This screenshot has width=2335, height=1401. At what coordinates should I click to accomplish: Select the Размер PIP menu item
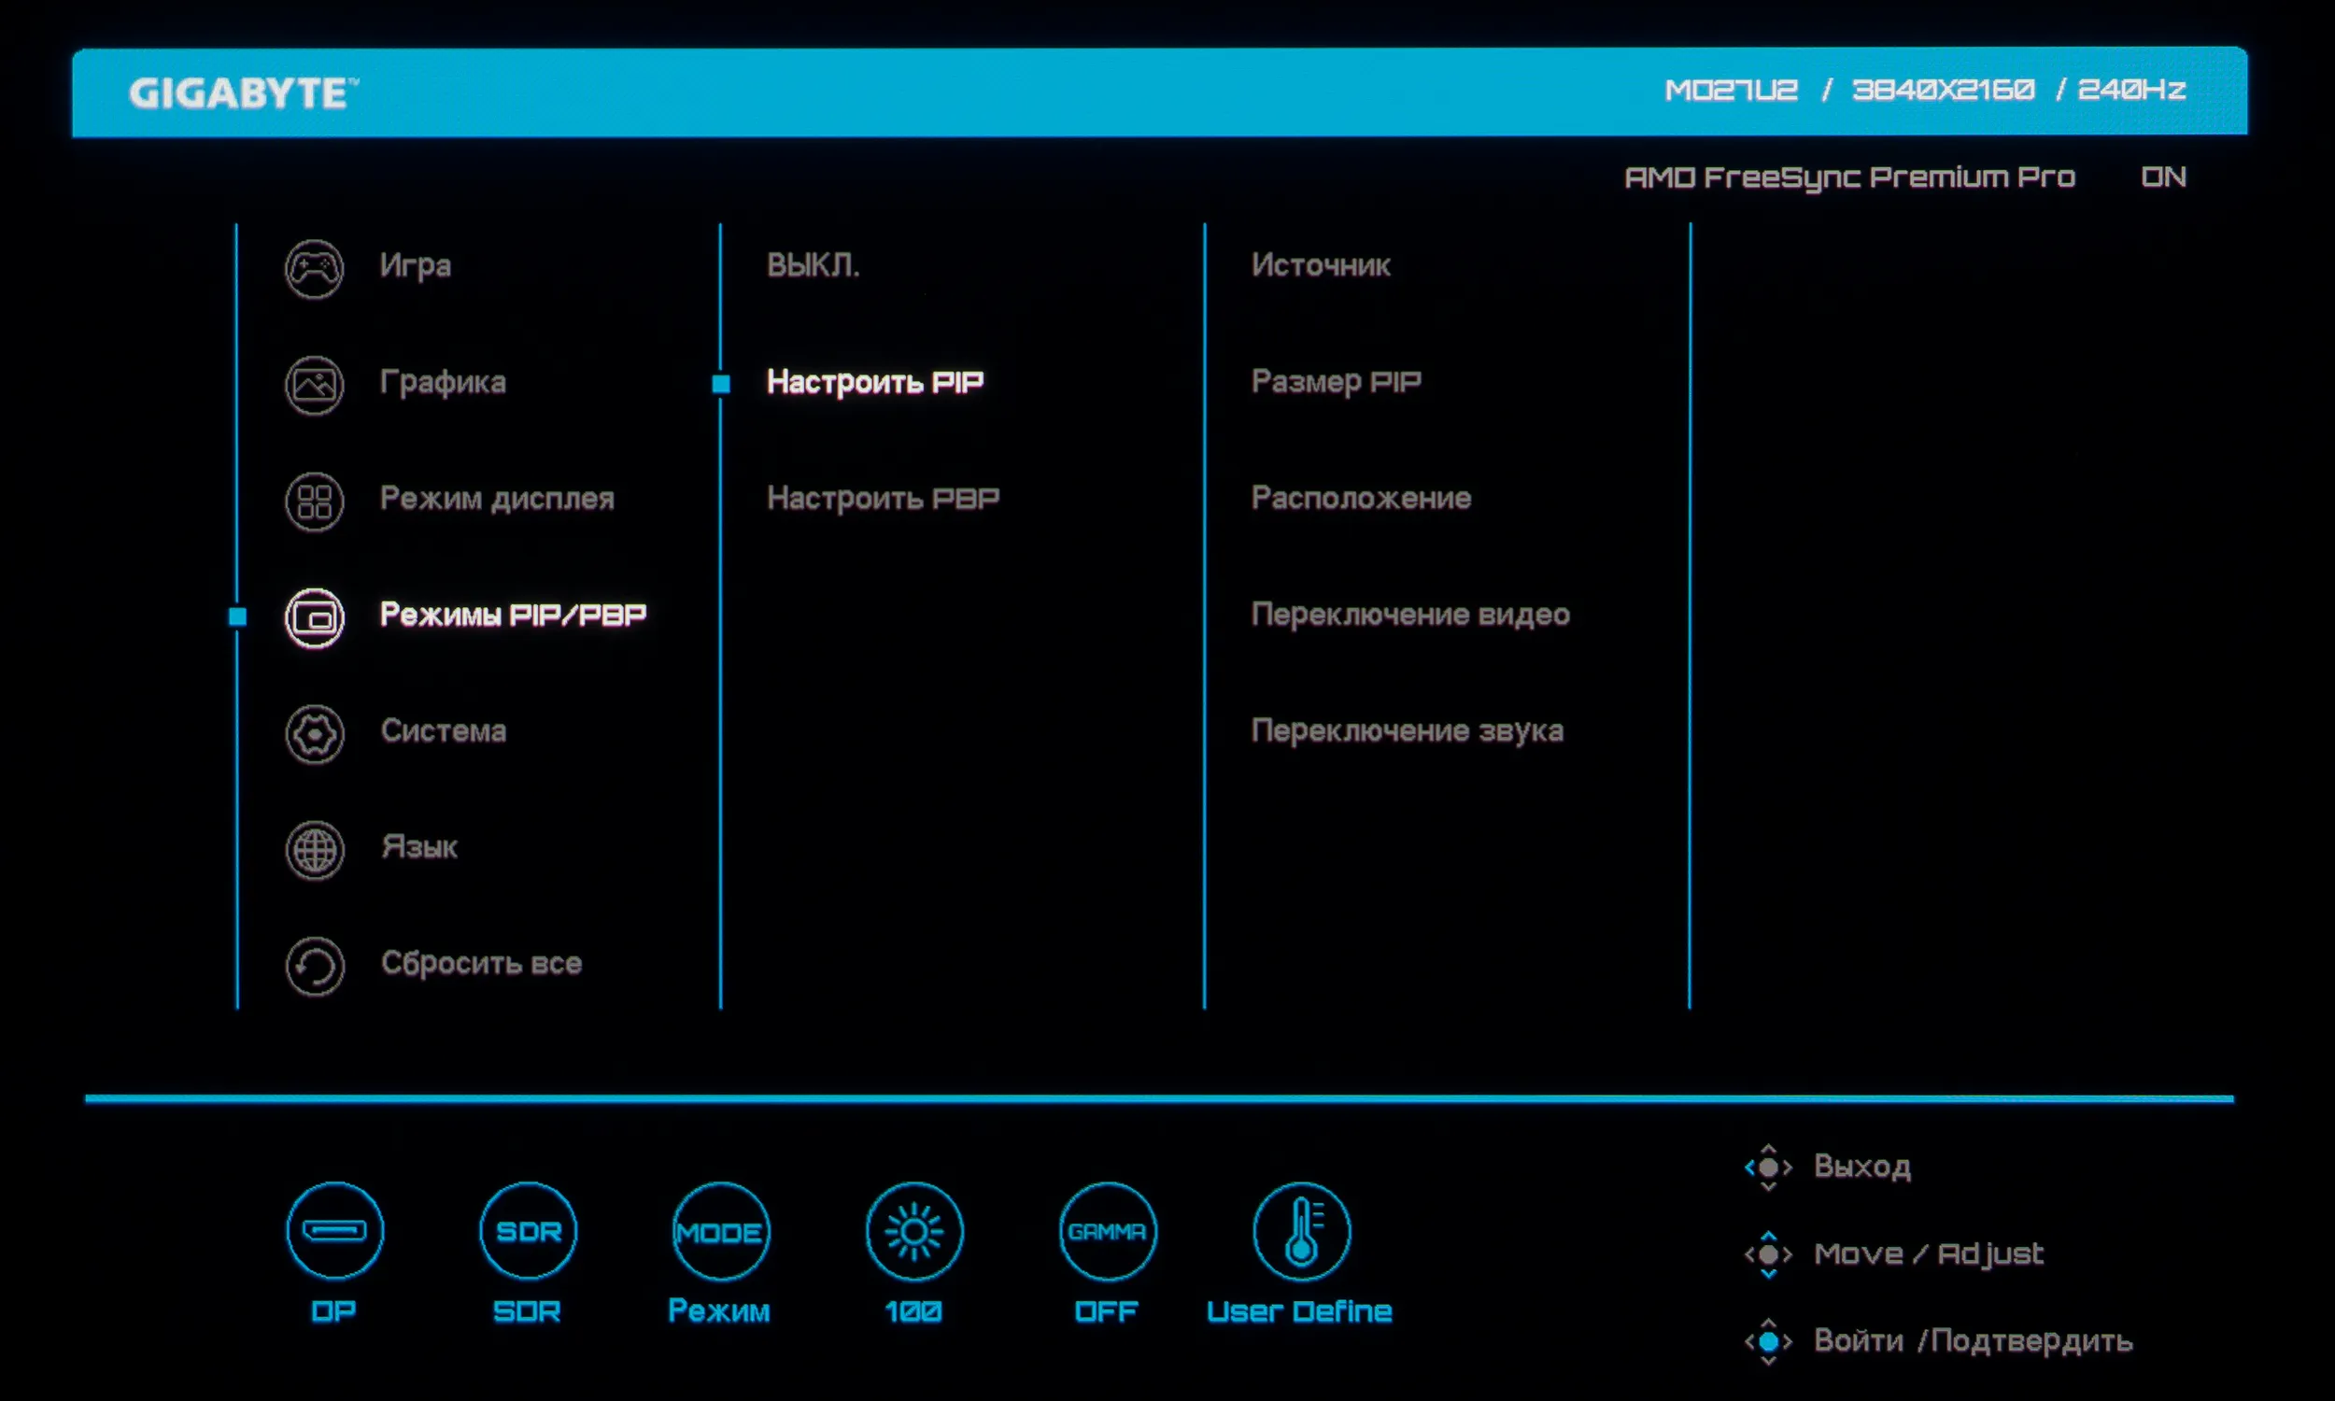click(x=1336, y=381)
